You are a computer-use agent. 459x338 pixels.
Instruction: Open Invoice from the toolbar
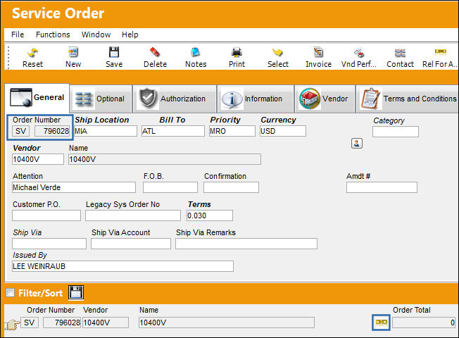(318, 52)
